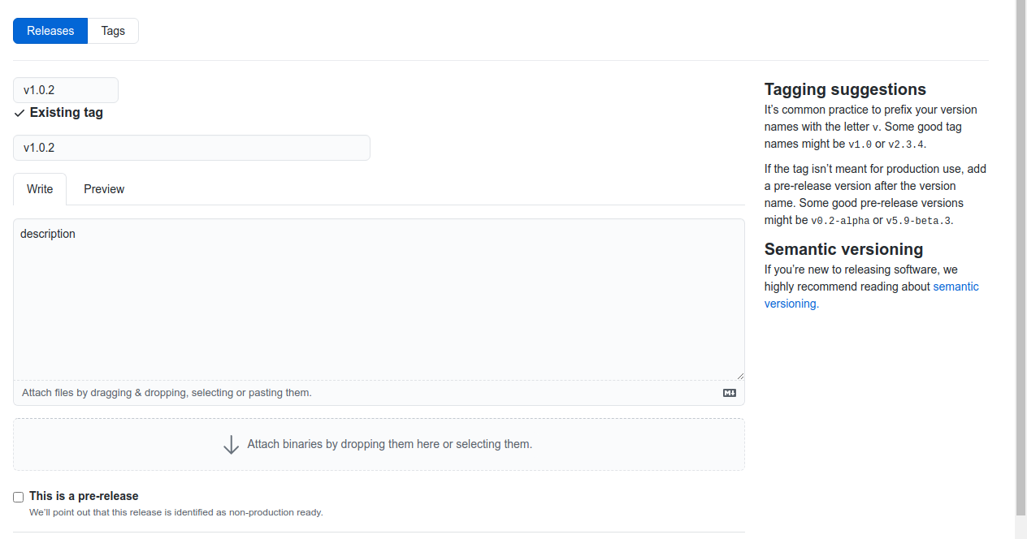Click the Markdown supported icon below description
This screenshot has width=1027, height=539.
pyautogui.click(x=729, y=392)
